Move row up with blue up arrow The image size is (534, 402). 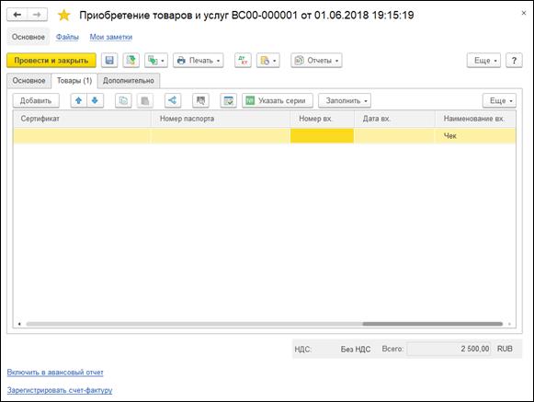click(x=79, y=100)
